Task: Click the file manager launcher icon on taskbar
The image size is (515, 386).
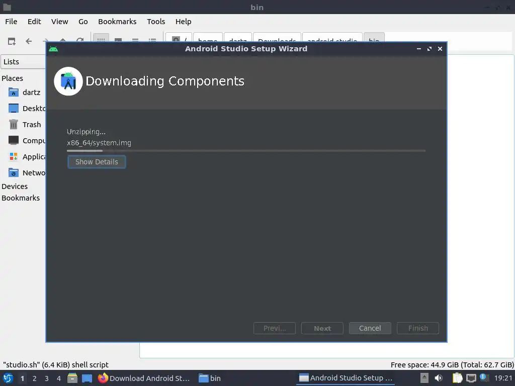Action: (x=72, y=378)
